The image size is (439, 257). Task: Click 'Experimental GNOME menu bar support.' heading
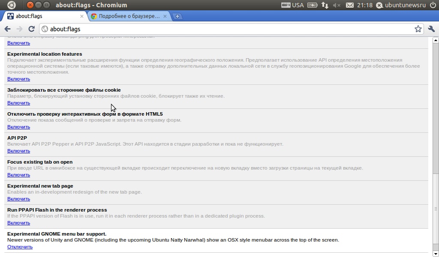click(57, 234)
